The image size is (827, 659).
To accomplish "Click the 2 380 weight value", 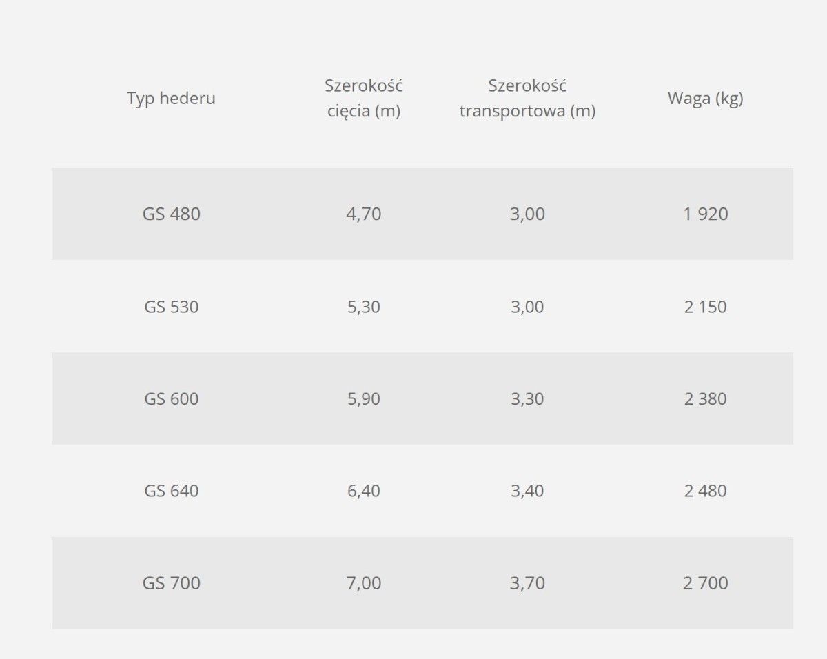I will point(706,399).
